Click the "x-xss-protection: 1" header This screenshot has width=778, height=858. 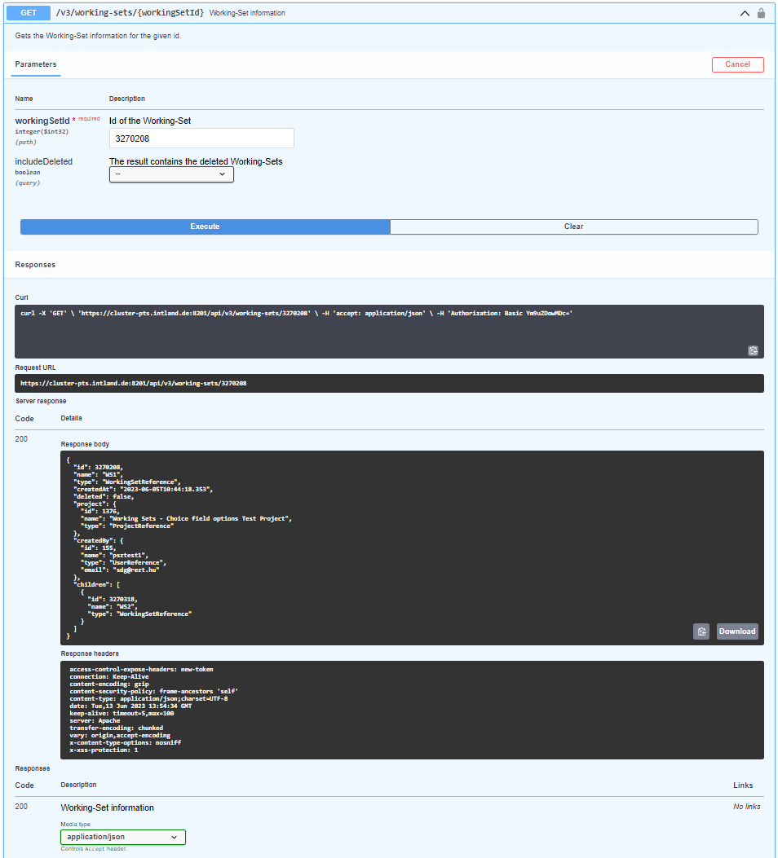pos(104,750)
